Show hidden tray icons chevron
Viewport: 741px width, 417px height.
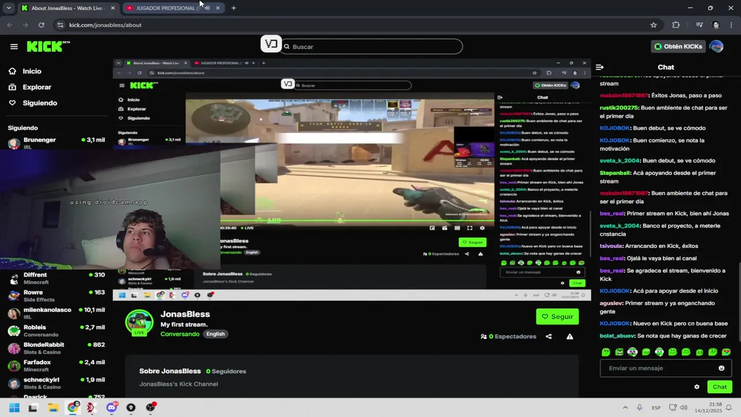click(x=625, y=408)
